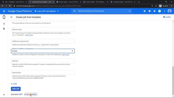The image size is (174, 98).
Task: Switch to the Subnet details VPC network tab
Action: point(95,2)
